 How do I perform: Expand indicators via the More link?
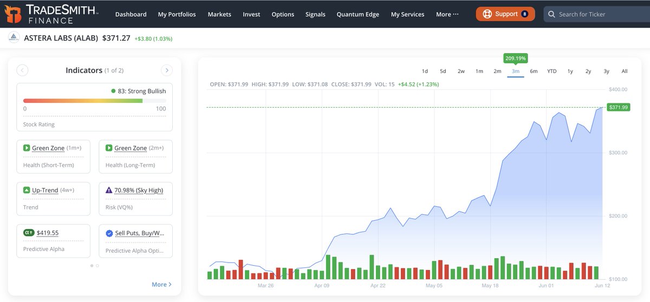click(x=161, y=284)
